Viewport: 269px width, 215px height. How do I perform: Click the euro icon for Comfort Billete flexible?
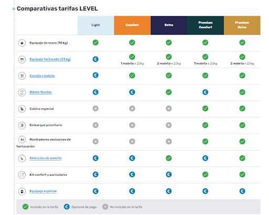[132, 92]
